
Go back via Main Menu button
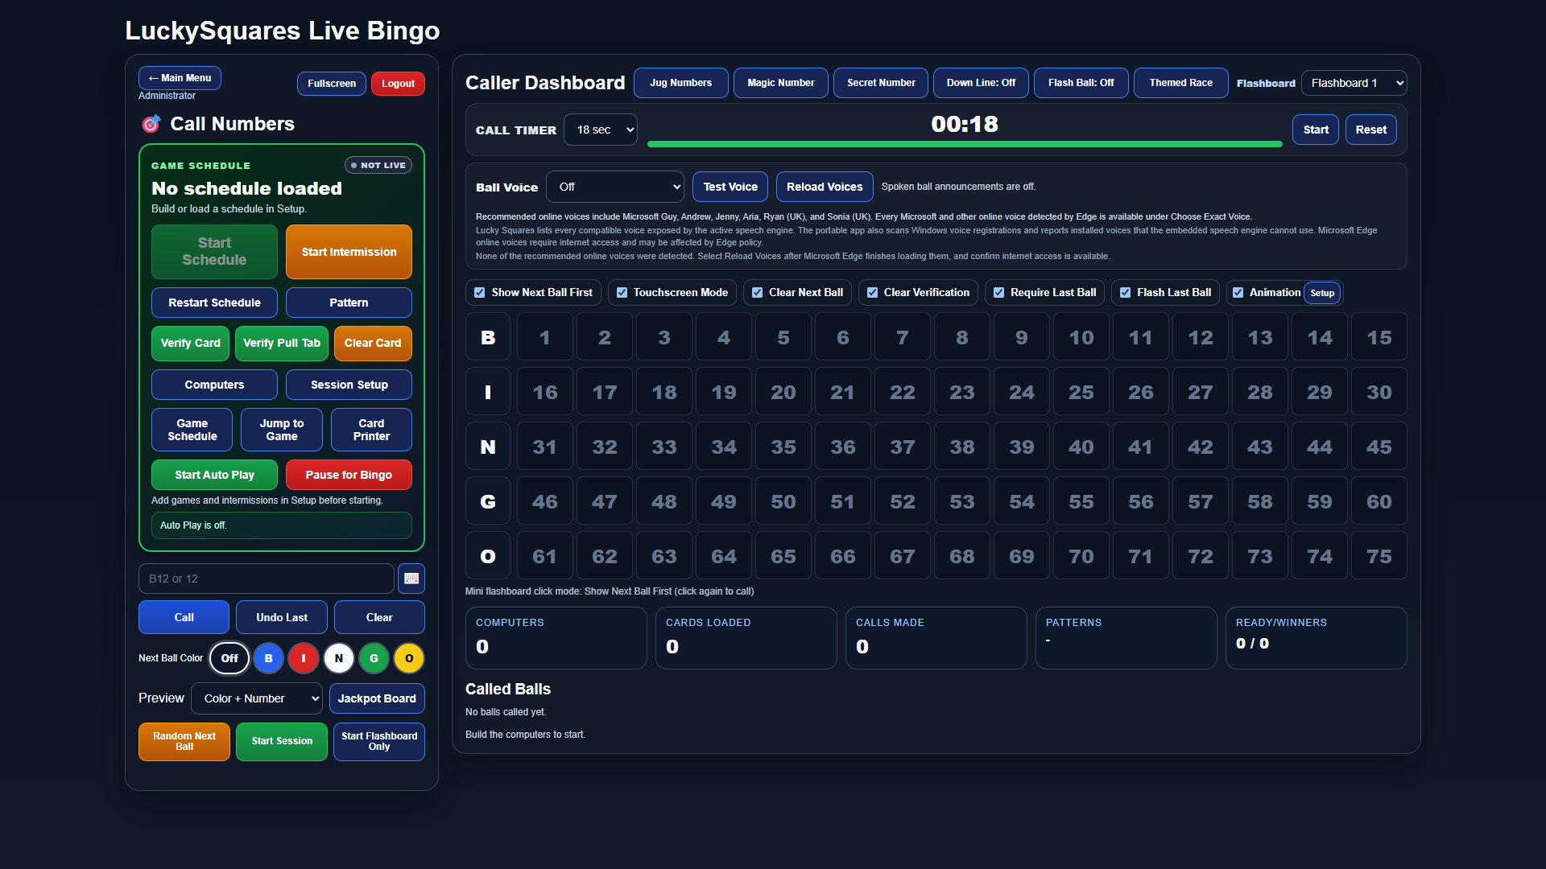(180, 78)
